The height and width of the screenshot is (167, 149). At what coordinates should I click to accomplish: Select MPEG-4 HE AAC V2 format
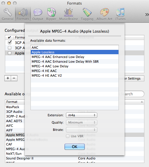click(x=75, y=75)
